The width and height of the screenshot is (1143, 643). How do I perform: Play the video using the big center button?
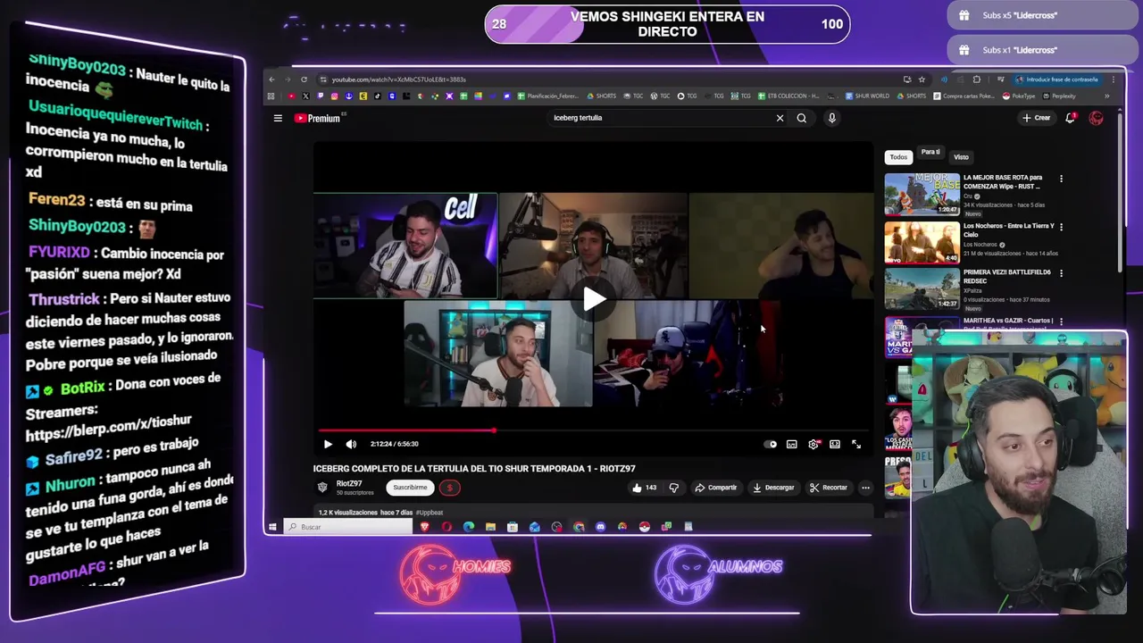[594, 299]
